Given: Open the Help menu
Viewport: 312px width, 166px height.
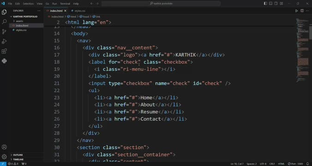Looking at the screenshot, I should [76, 4].
